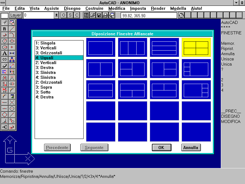245x184 pixels.
Task: Choose the two vertical panes thumbnail
Action: [x=101, y=68]
